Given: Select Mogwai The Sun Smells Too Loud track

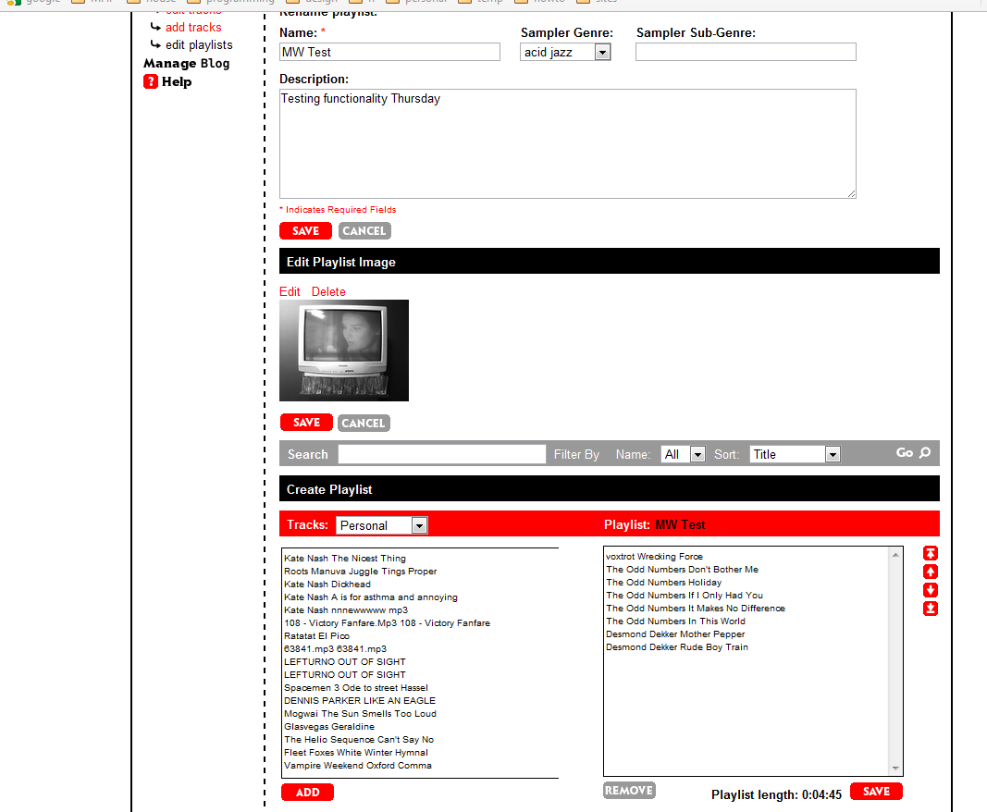Looking at the screenshot, I should (360, 714).
